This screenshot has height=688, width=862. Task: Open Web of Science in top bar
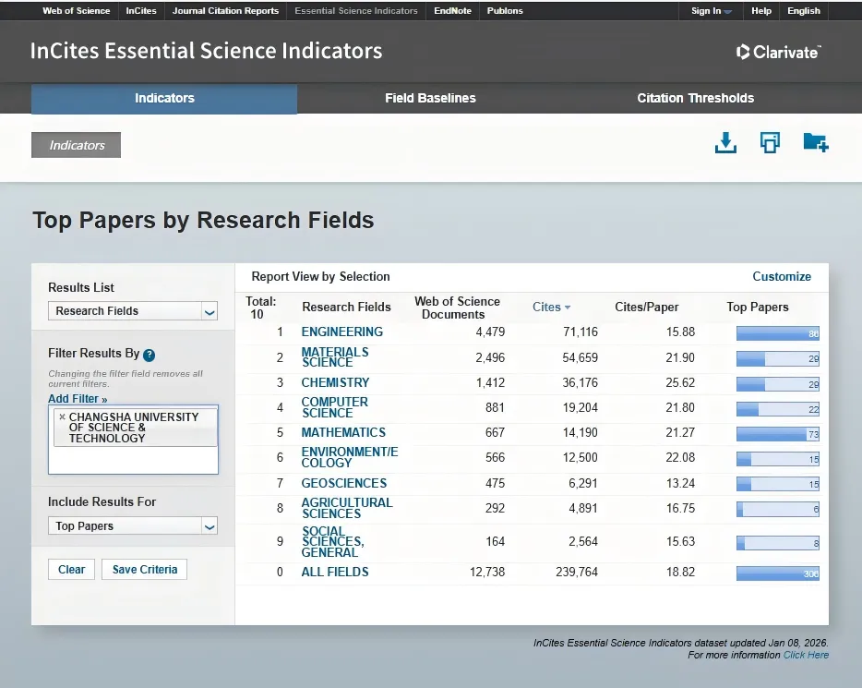[76, 11]
